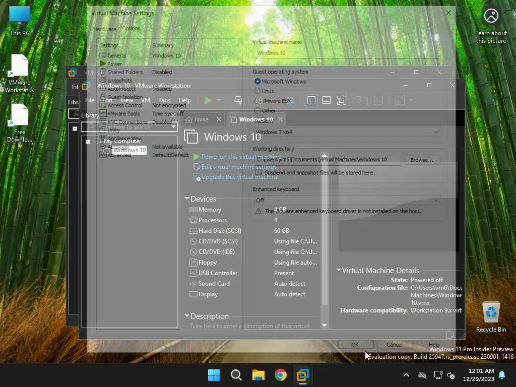Image resolution: width=516 pixels, height=387 pixels.
Task: Click Power on this virtual machine link
Action: [x=241, y=157]
